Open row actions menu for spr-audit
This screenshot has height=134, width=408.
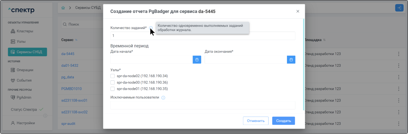[398, 124]
